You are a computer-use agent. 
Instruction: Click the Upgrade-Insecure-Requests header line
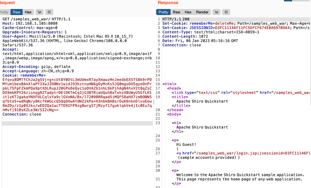[35, 32]
